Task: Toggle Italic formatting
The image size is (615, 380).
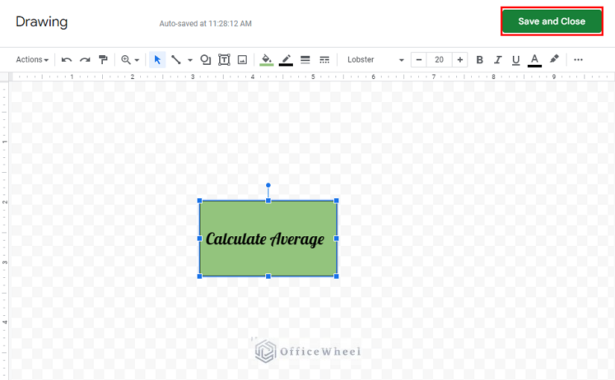Action: [497, 60]
